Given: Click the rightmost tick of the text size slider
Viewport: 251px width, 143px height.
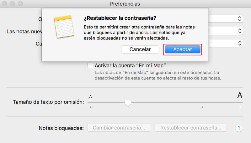Looking at the screenshot, I should point(240,107).
